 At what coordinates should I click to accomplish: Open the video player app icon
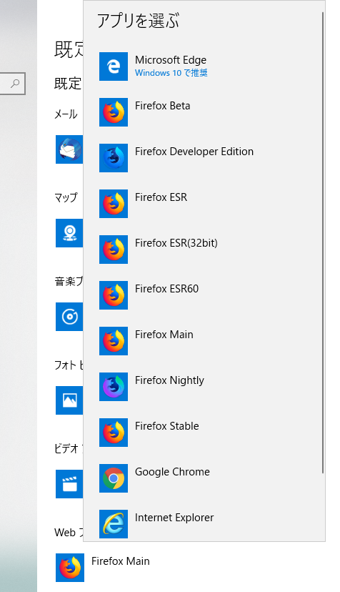(x=69, y=484)
